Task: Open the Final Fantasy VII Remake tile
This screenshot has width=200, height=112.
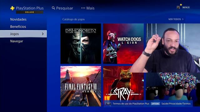Action: point(81,86)
